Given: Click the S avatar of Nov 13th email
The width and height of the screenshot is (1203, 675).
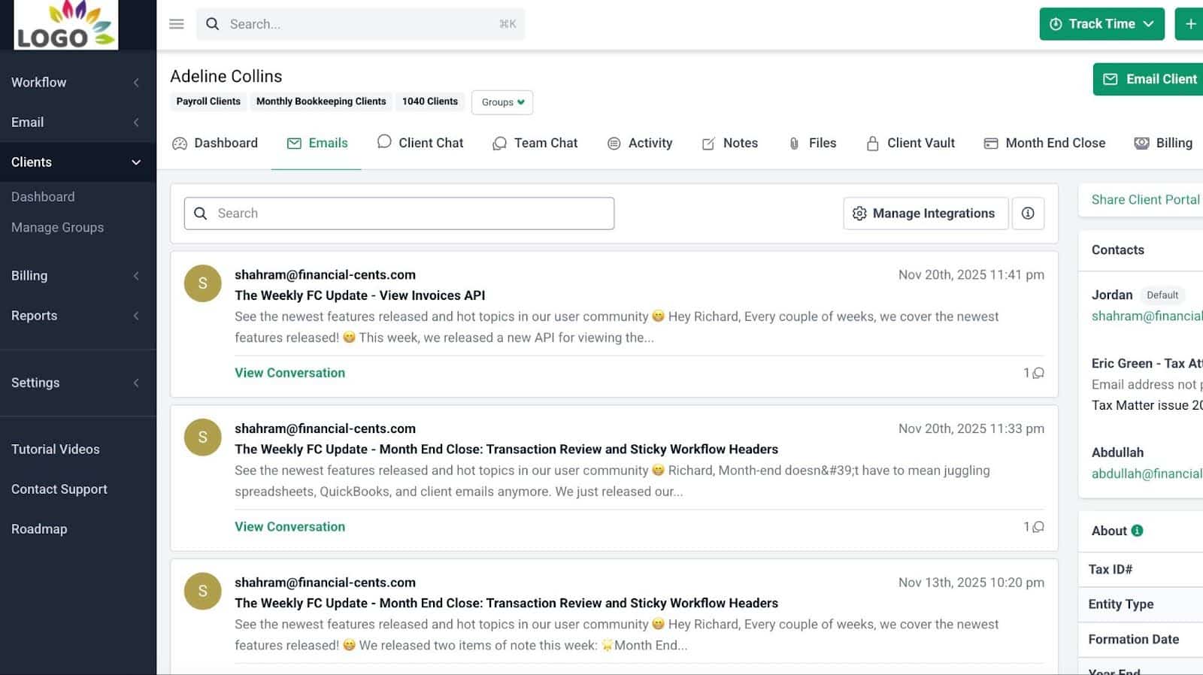Looking at the screenshot, I should [202, 591].
